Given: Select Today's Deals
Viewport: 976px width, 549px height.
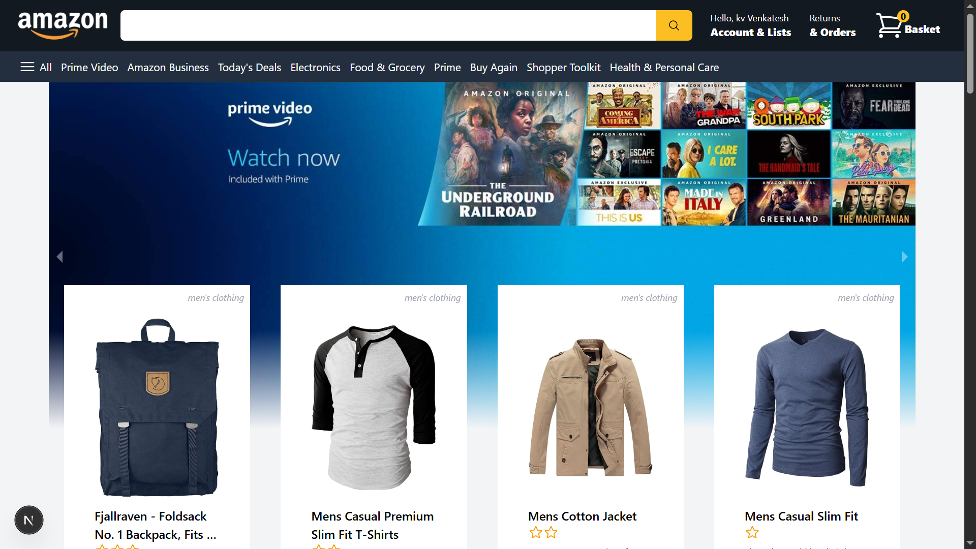Looking at the screenshot, I should (250, 67).
